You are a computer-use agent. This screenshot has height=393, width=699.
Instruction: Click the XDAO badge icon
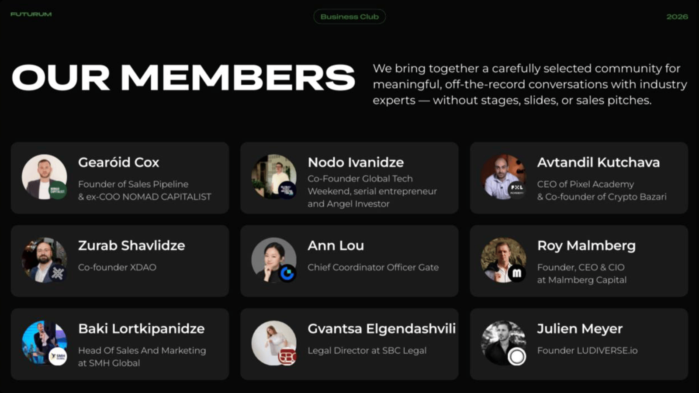tap(58, 273)
